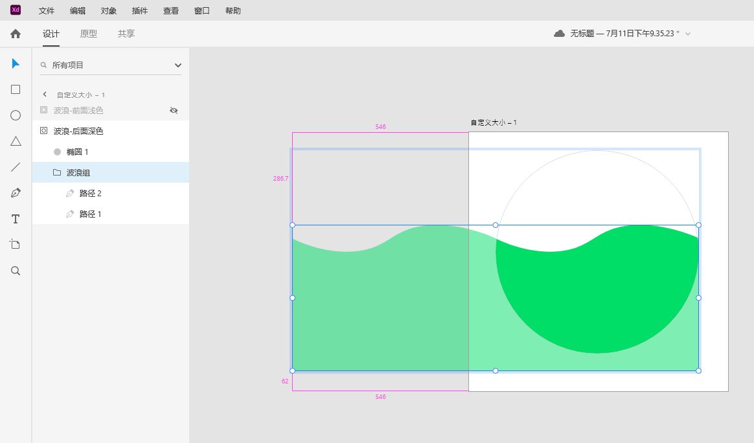The height and width of the screenshot is (443, 754).
Task: Click the search icon in layers filter
Action: [x=44, y=65]
